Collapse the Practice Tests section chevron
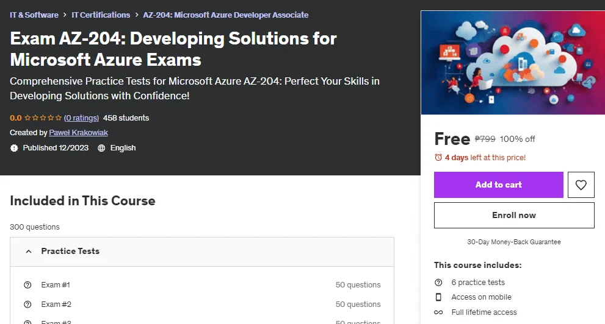 (29, 252)
